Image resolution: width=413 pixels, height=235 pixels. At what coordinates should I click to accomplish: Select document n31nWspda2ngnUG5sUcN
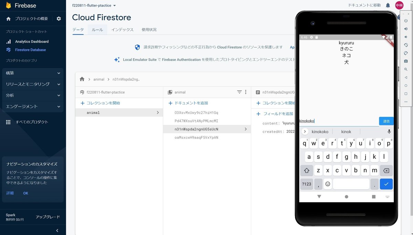(x=207, y=129)
